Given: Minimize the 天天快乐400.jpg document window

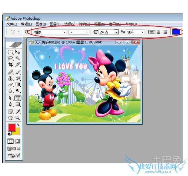Looking at the screenshot, I should (x=119, y=42).
